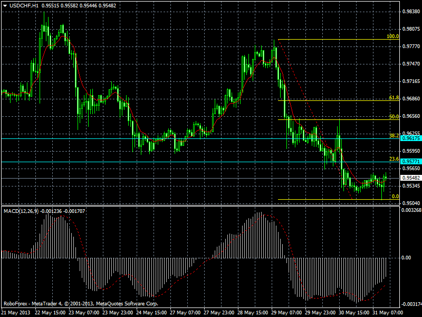Click the 0.98380 price axis label

click(x=411, y=12)
